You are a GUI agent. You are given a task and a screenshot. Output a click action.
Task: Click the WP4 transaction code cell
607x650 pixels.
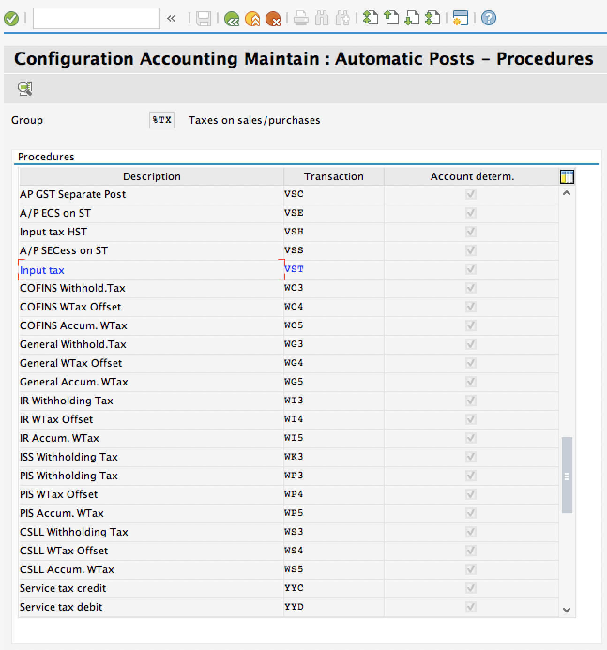pyautogui.click(x=334, y=494)
